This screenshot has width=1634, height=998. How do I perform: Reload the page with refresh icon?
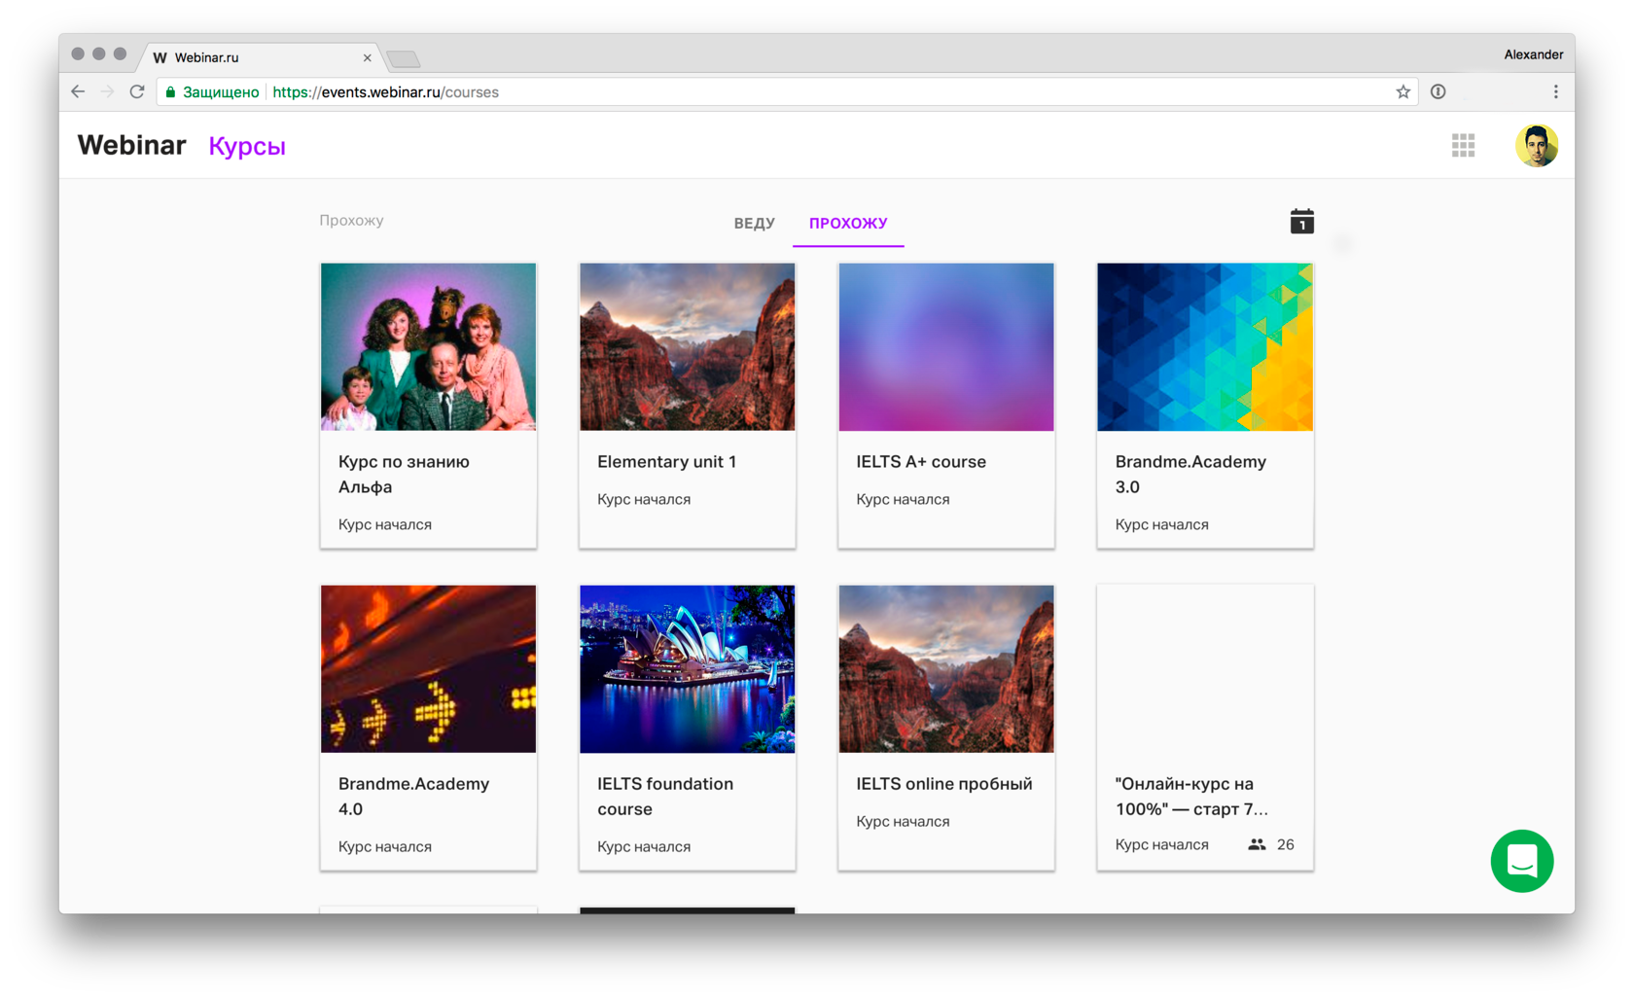(137, 91)
